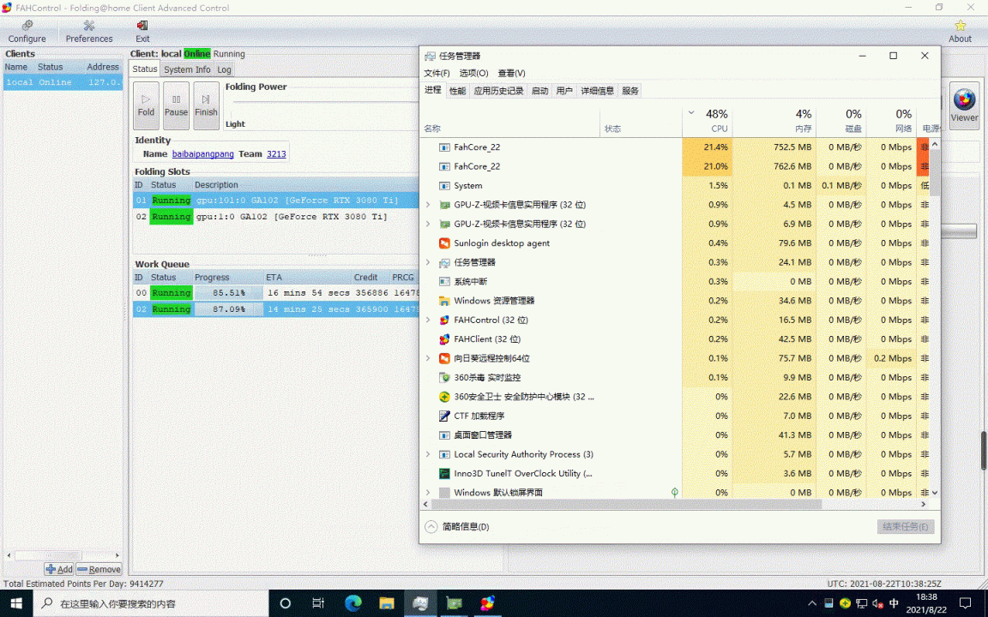Open the baibaipangpang identity link

pyautogui.click(x=203, y=153)
